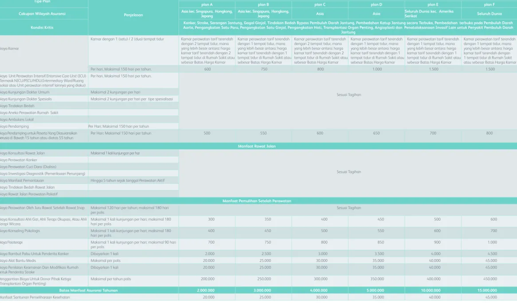The height and width of the screenshot is (303, 517).
Task: Select the Seluruh Dunia coverage cell
Action: click(x=490, y=14)
